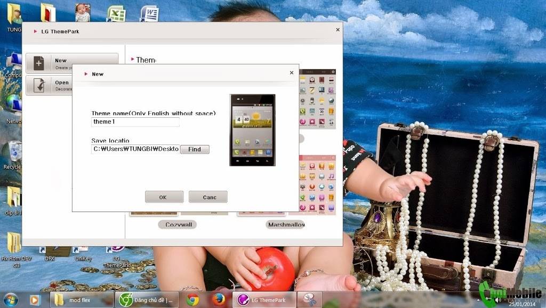Select the Cozywall theme label
Viewport: 546px width, 308px height.
click(x=178, y=224)
